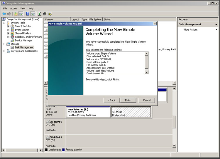Click the Event Viewer icon
The image size is (220, 159).
12,30
